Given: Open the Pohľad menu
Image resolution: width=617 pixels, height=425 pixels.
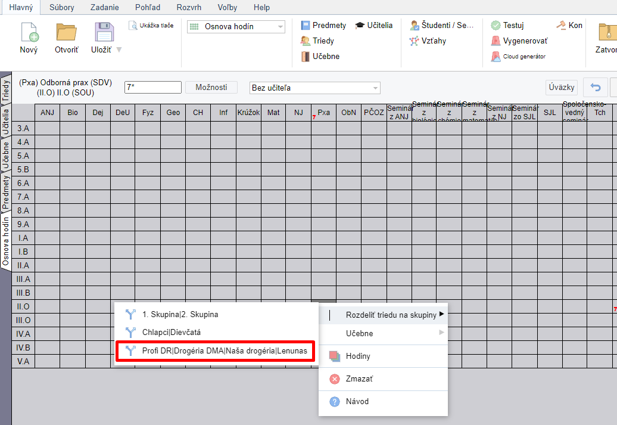Looking at the screenshot, I should 148,8.
